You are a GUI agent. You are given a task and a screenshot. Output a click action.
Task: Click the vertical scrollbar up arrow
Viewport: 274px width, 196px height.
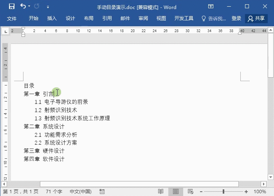(270, 30)
